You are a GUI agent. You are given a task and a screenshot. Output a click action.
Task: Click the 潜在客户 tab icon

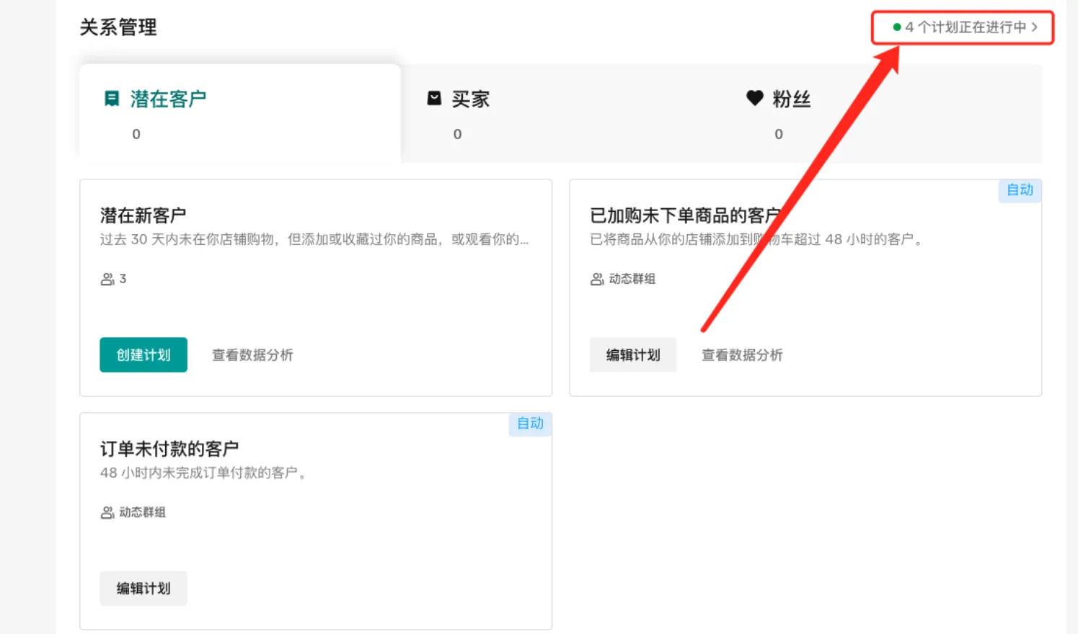pos(112,99)
